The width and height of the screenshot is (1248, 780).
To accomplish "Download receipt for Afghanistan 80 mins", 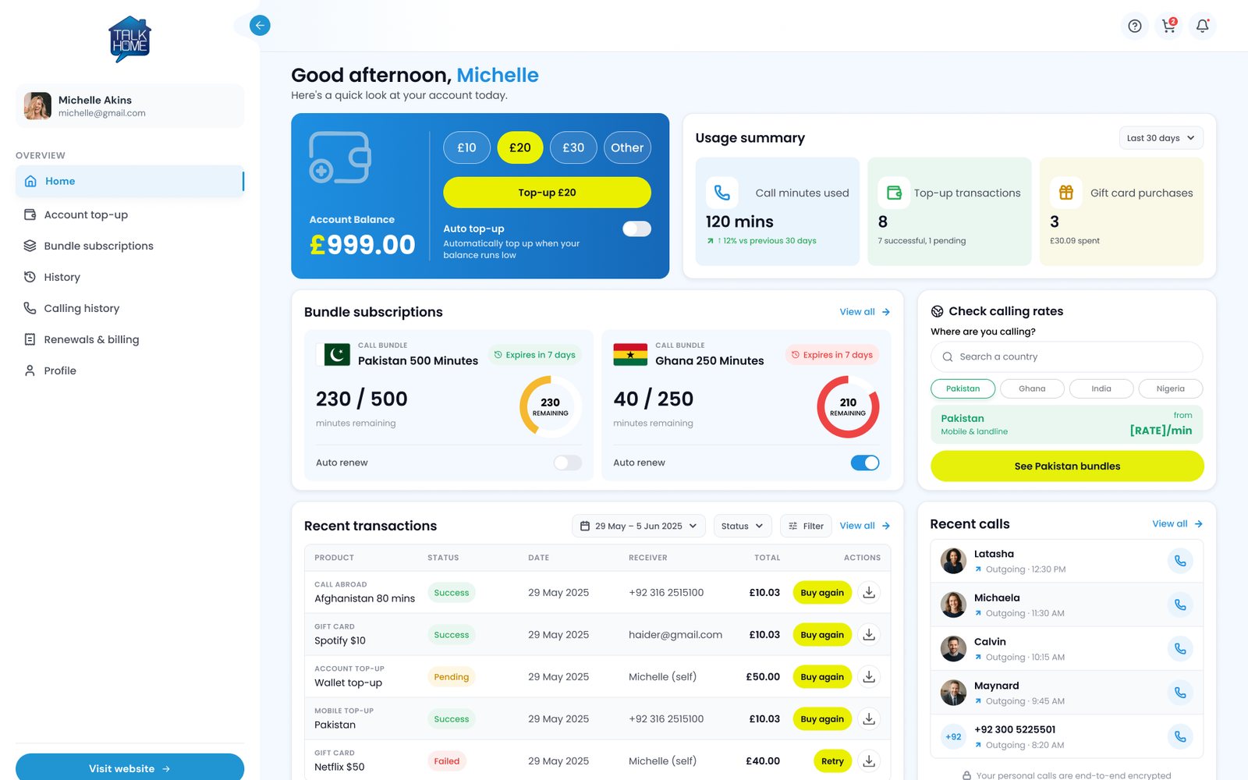I will pos(869,593).
